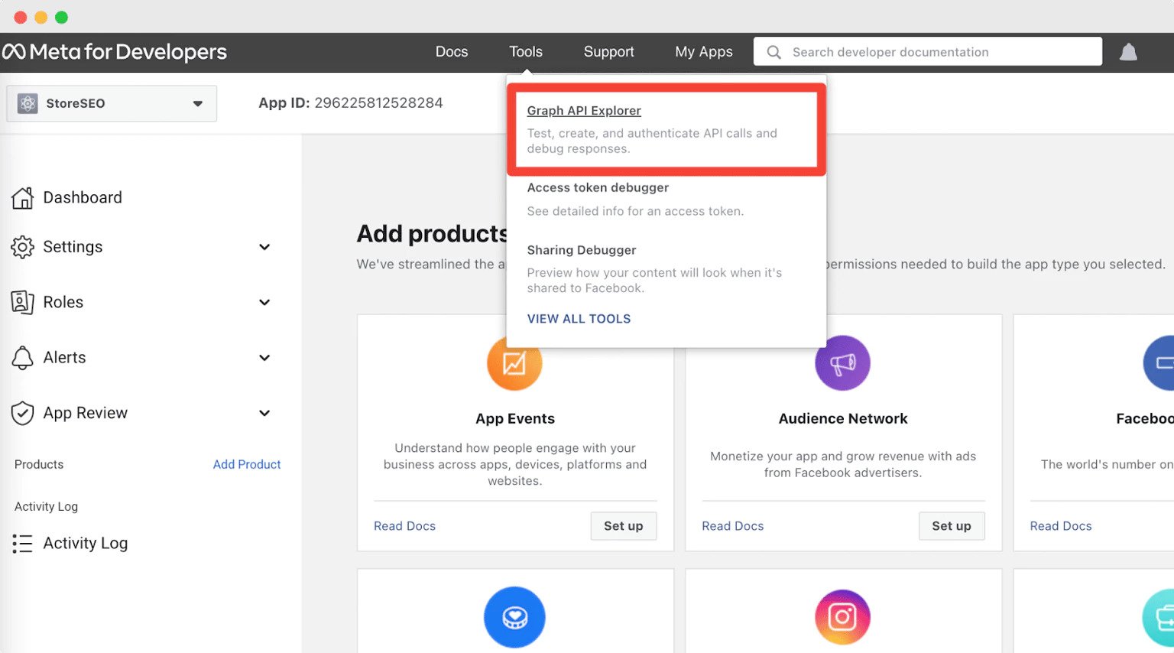Expand the Settings sidebar section
1174x653 pixels.
[x=264, y=247]
